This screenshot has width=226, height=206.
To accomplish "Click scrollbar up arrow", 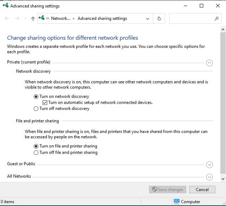I will (x=223, y=29).
